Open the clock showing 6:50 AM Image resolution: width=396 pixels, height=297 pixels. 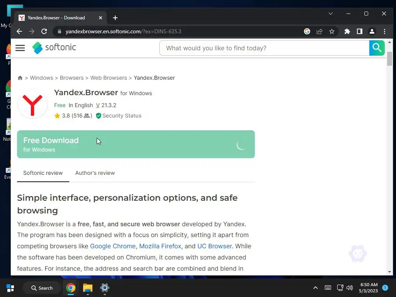(369, 288)
